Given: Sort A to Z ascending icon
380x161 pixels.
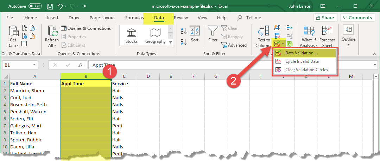Looking at the screenshot, I should point(183,31).
